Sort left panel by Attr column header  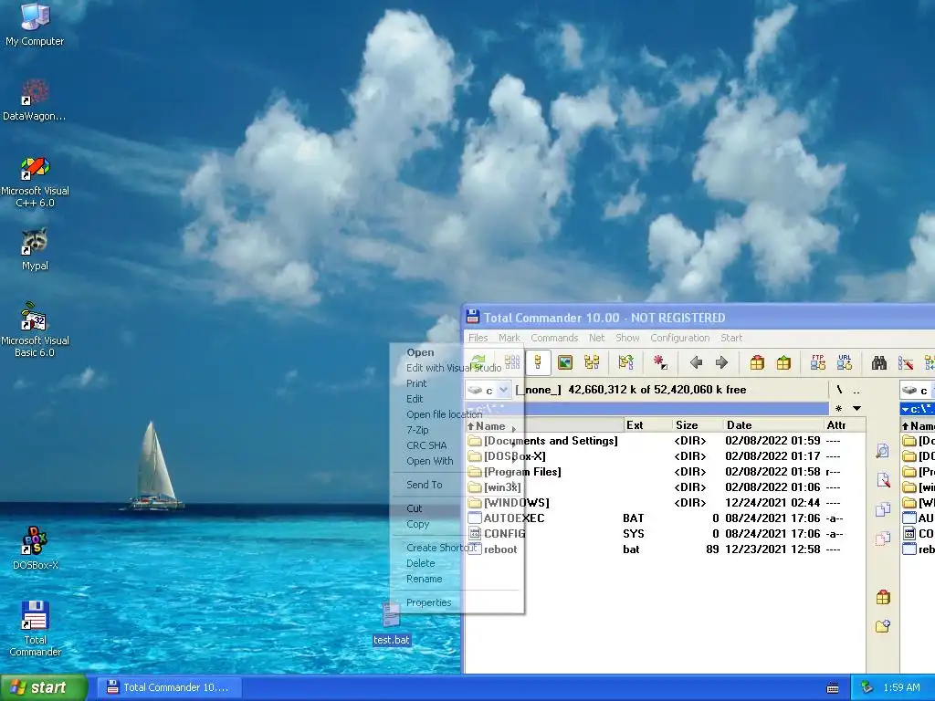[845, 425]
